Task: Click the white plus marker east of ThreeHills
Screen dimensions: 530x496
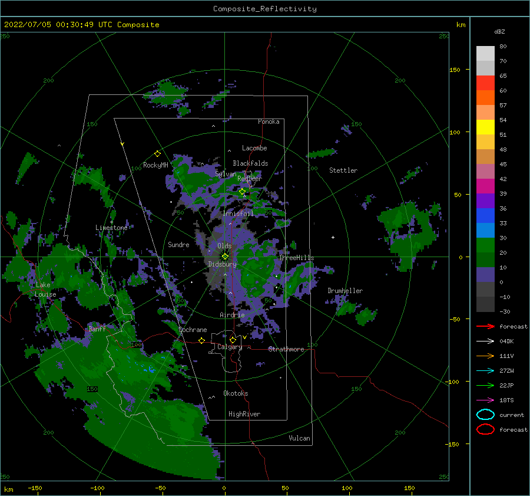Action: pos(333,237)
